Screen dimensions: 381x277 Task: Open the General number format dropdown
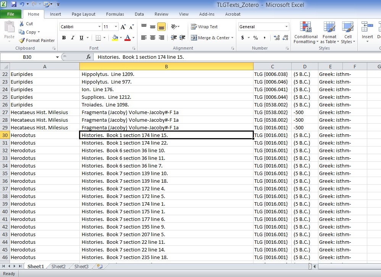point(286,27)
